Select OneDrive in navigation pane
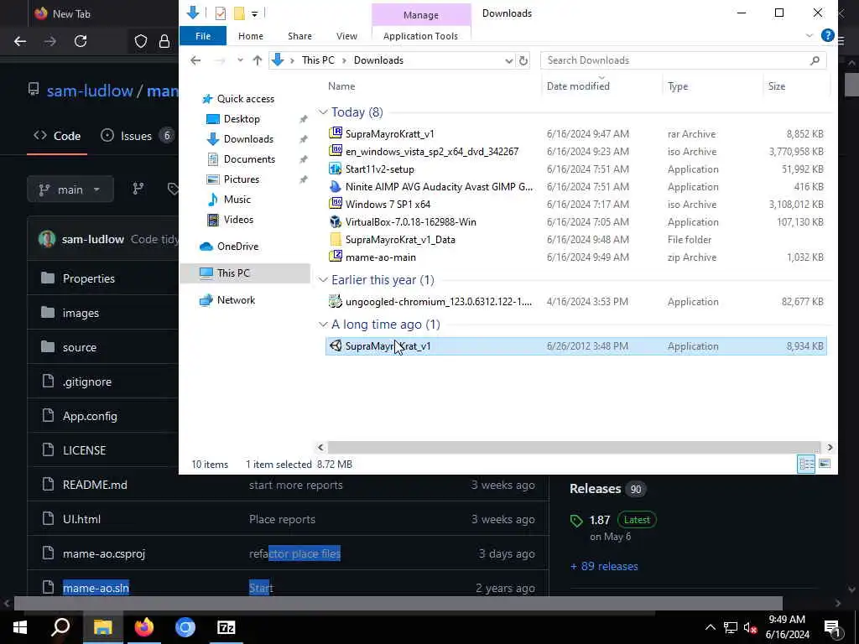 [x=237, y=247]
